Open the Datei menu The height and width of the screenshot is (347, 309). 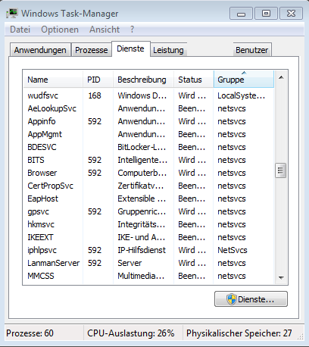(20, 30)
